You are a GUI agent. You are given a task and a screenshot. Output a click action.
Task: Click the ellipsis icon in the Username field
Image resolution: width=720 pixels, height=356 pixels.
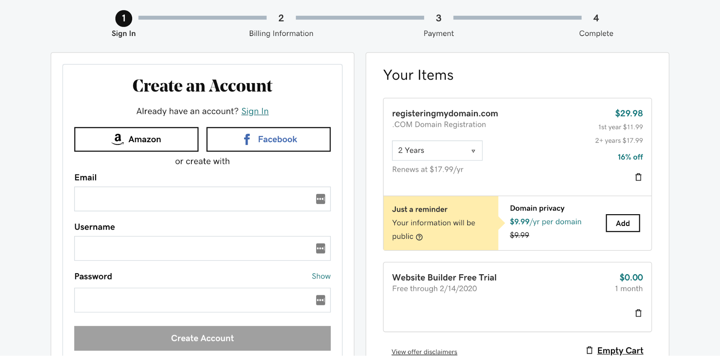tap(321, 248)
